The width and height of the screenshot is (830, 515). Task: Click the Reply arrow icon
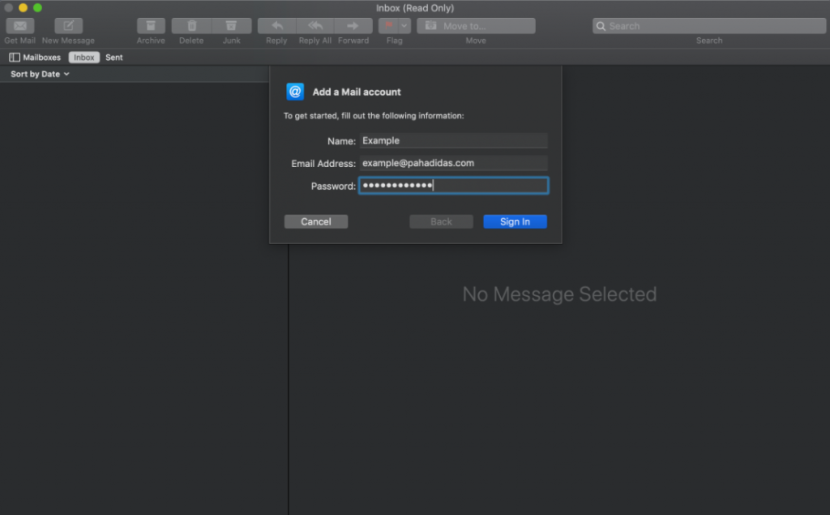(x=276, y=26)
